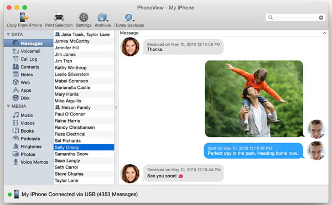Click the Copy From iPhone toolbar icon
This screenshot has width=332, height=205.
point(24,17)
